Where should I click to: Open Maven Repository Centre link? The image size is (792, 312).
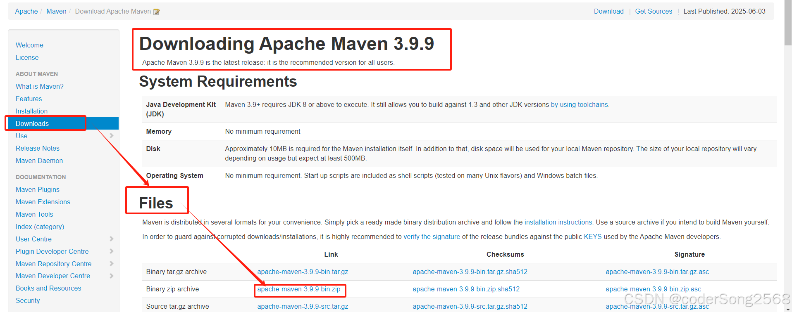(x=54, y=264)
